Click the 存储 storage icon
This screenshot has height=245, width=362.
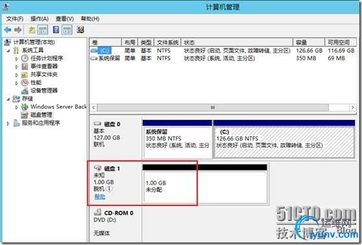pyautogui.click(x=16, y=99)
